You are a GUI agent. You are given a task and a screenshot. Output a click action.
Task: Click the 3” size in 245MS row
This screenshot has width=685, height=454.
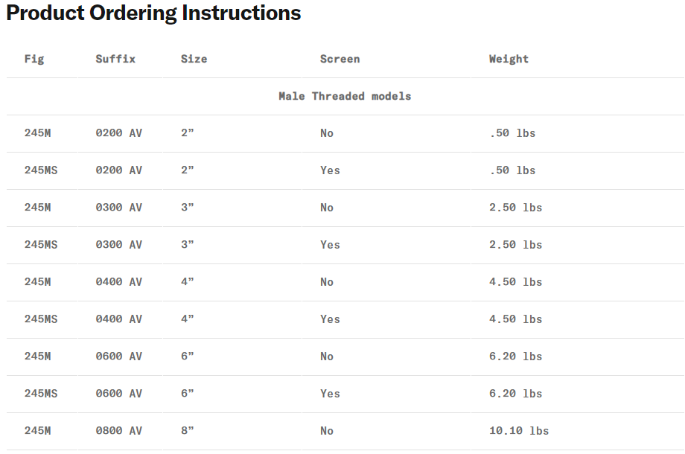point(187,245)
